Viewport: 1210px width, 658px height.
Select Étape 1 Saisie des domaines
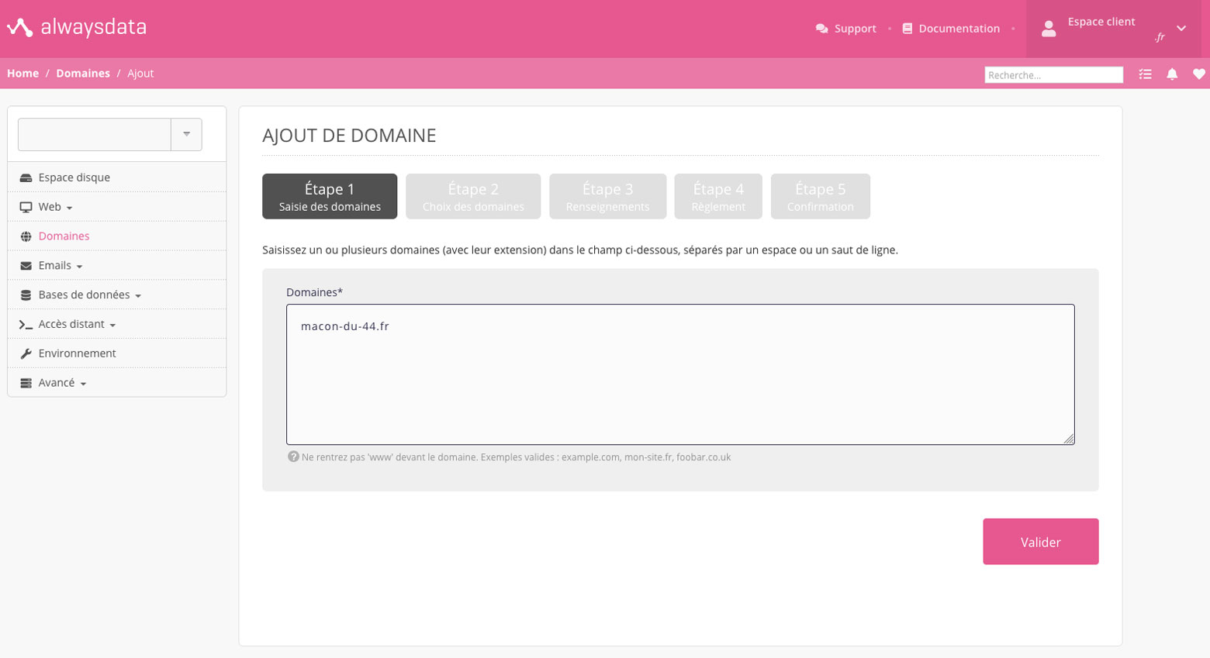[x=330, y=196]
